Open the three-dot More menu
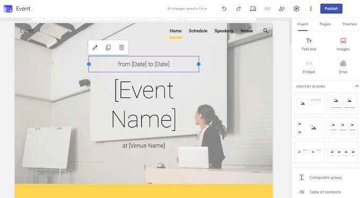Image resolution: width=360 pixels, height=198 pixels. pyautogui.click(x=311, y=8)
